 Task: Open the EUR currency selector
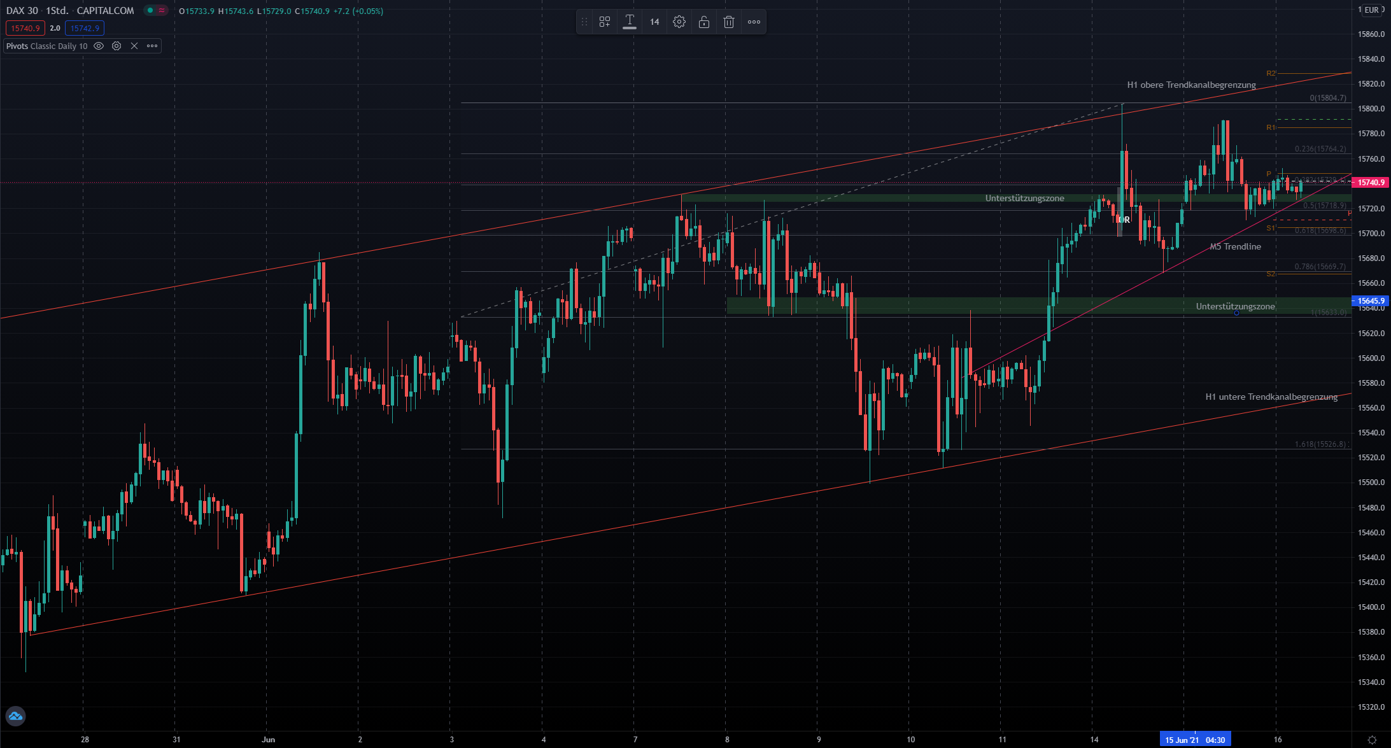(1371, 10)
